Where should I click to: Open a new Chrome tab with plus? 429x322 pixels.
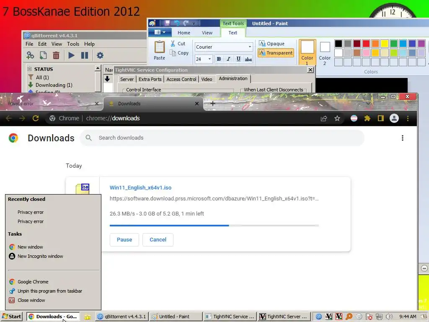(x=212, y=104)
